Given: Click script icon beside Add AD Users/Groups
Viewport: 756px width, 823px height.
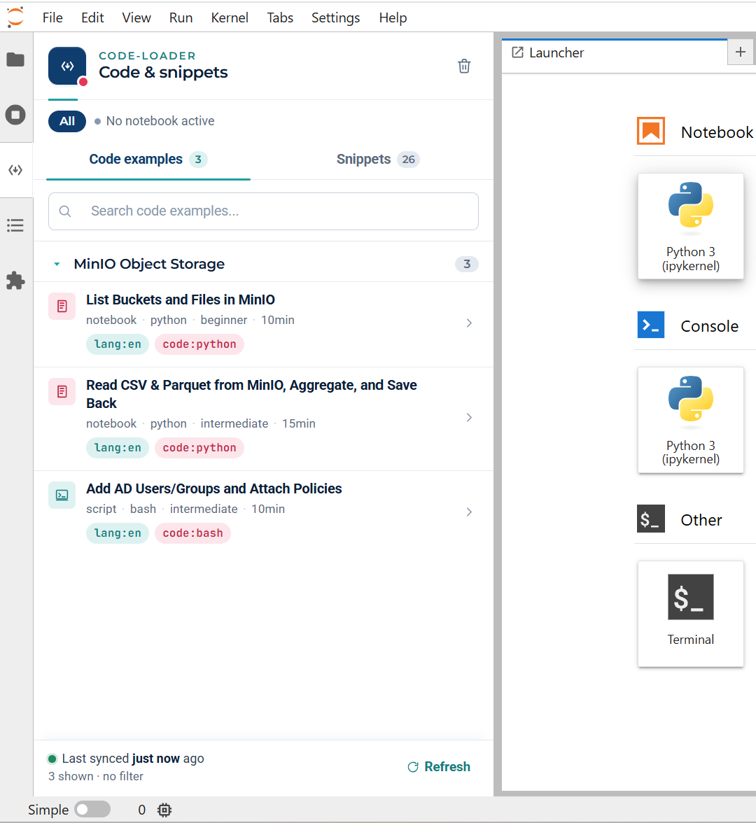Looking at the screenshot, I should point(62,495).
